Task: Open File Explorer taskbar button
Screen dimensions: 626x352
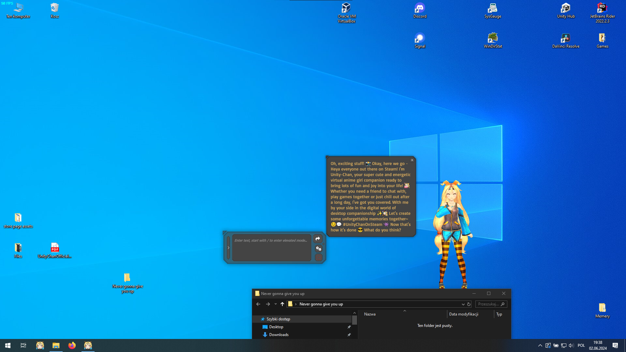Action: [x=56, y=345]
